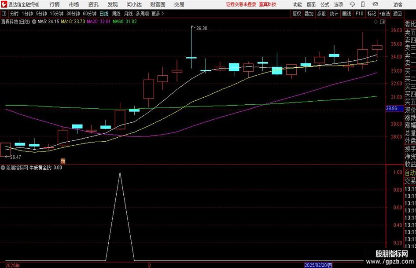This screenshot has height=268, width=416.
Task: Click the mobile phone icon
Action: tap(363, 4)
